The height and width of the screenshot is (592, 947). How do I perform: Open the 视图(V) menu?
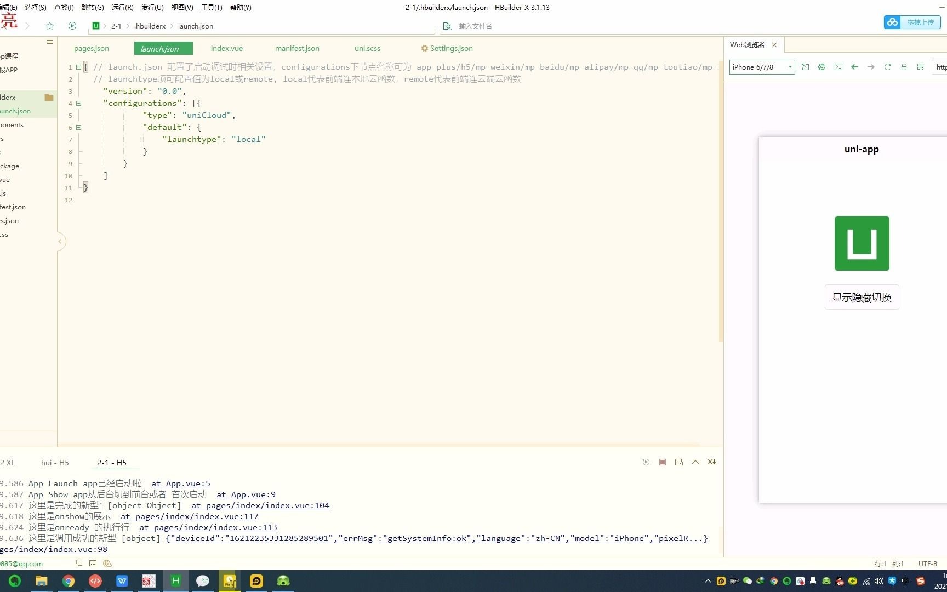[x=182, y=7]
